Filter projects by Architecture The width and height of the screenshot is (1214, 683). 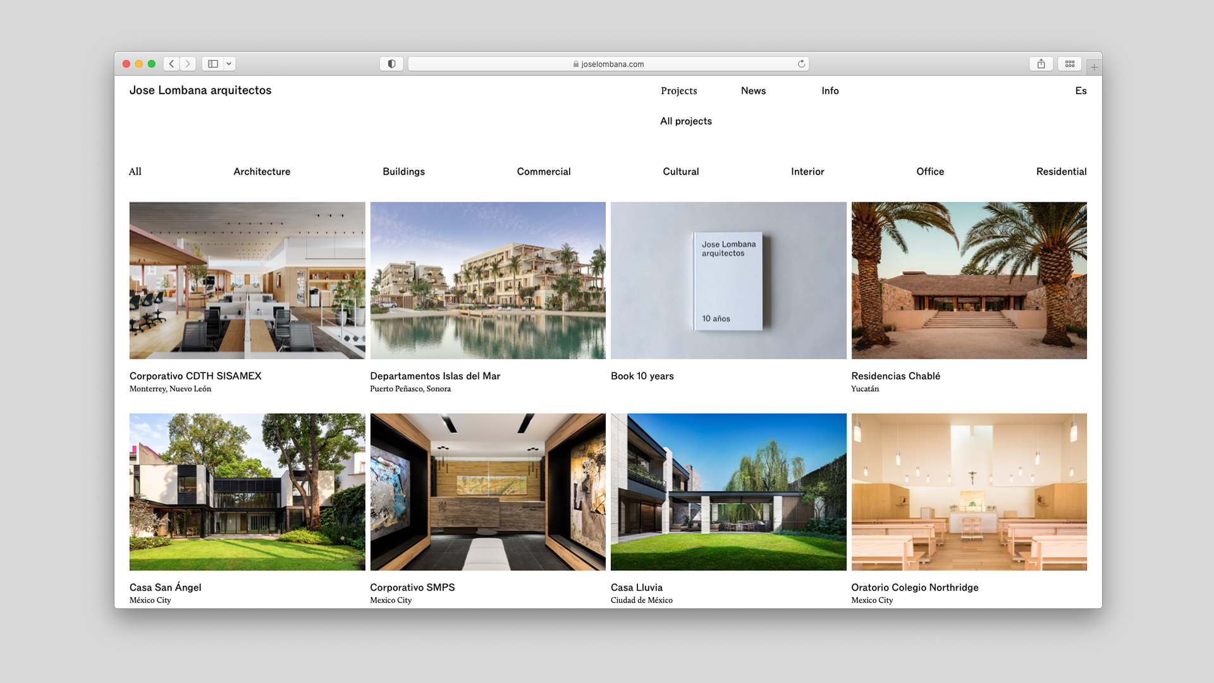click(262, 172)
